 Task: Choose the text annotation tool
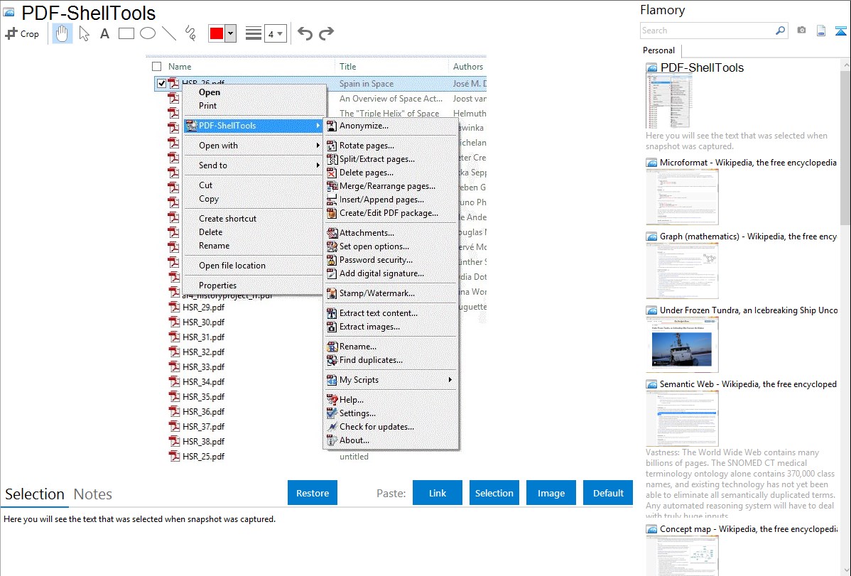pos(104,33)
